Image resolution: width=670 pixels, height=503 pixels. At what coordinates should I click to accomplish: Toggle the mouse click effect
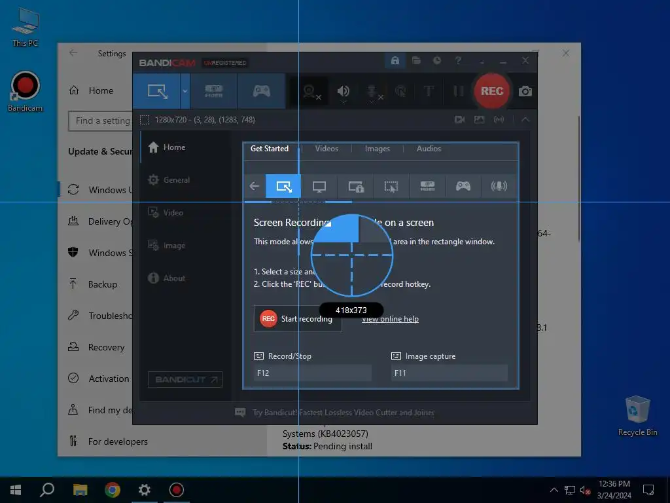click(x=401, y=91)
